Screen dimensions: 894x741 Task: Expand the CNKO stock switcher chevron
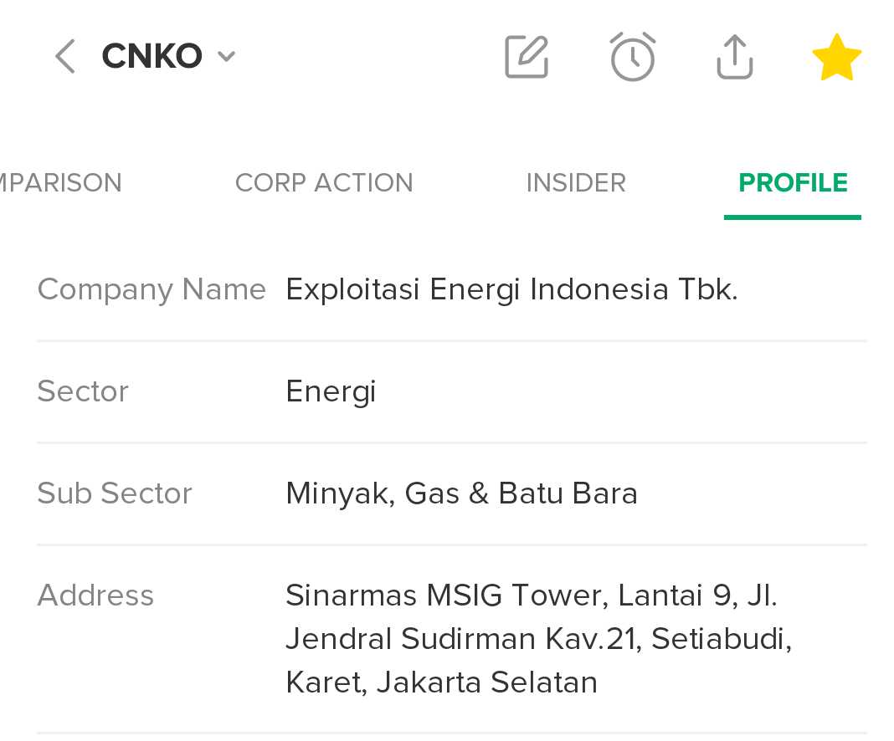pyautogui.click(x=226, y=56)
